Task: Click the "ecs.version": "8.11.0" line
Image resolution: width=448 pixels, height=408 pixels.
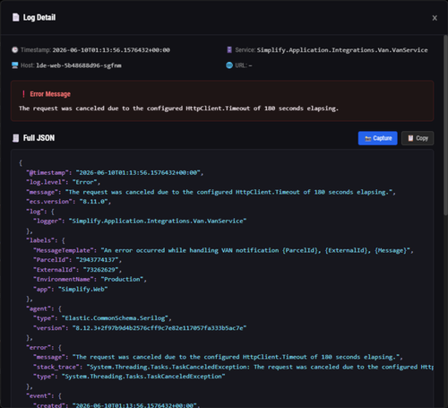Action: click(68, 202)
